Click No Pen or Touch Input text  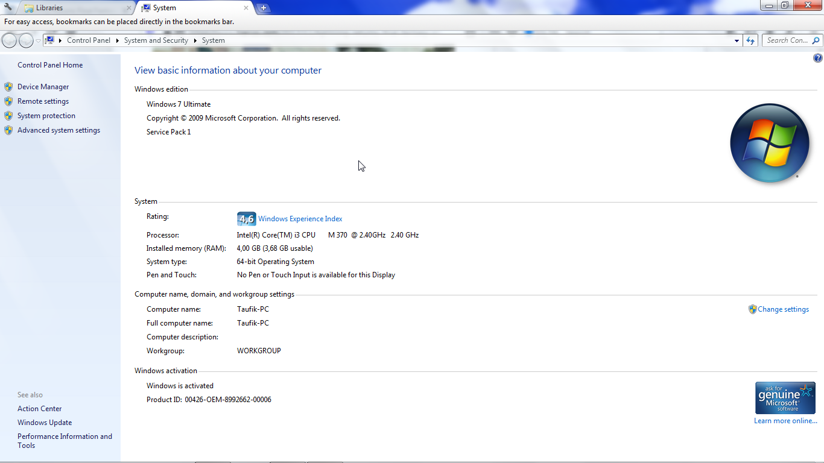(x=316, y=275)
